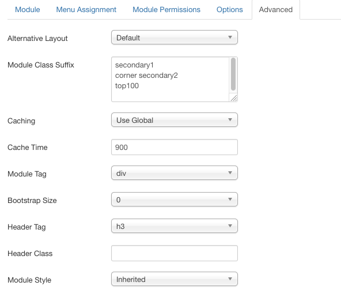Open the Alternative Layout dropdown

[175, 37]
